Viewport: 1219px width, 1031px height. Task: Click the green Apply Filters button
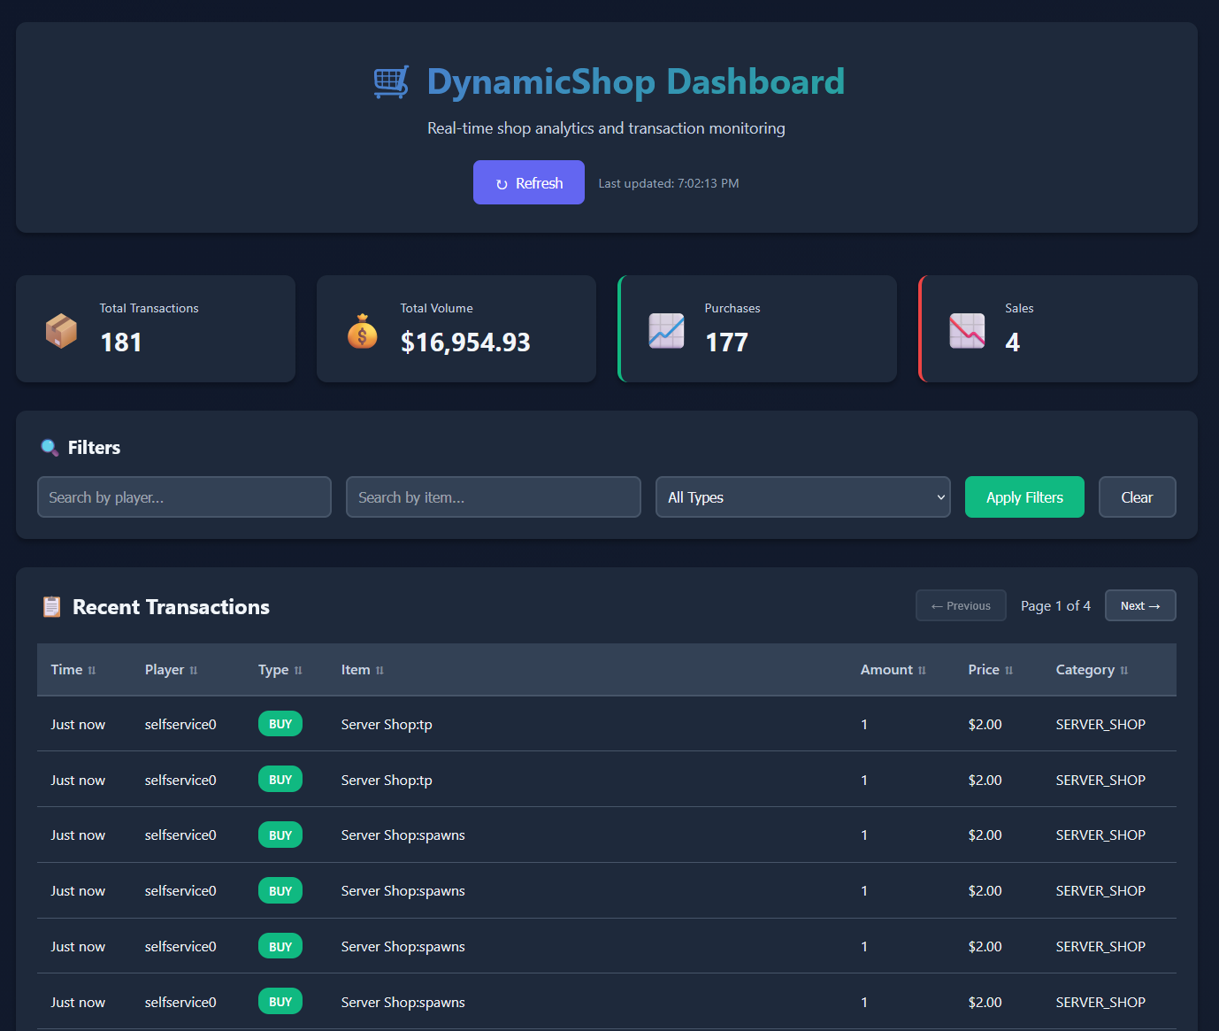pyautogui.click(x=1023, y=497)
